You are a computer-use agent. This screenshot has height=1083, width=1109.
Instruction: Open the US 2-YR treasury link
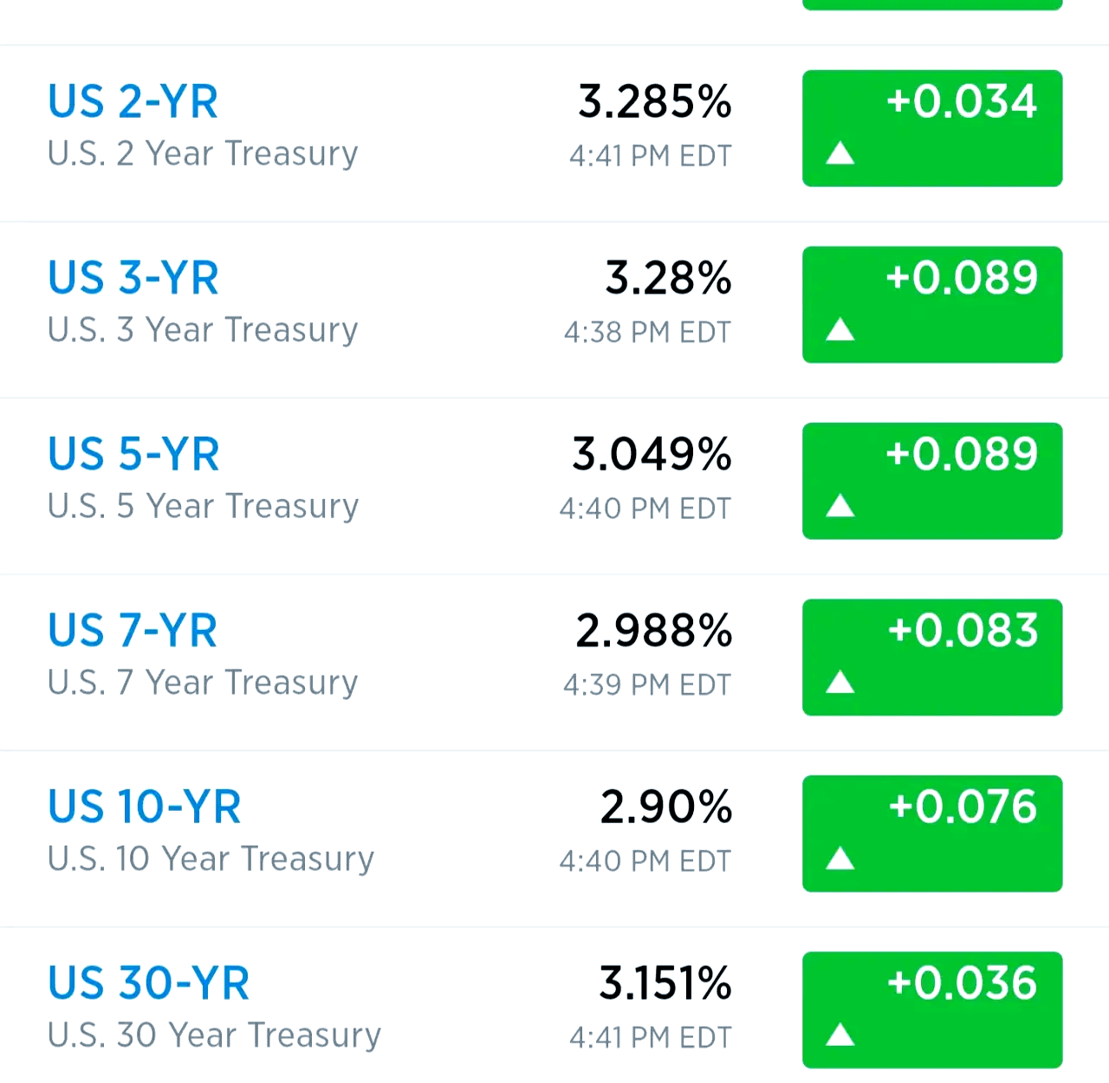click(x=133, y=102)
